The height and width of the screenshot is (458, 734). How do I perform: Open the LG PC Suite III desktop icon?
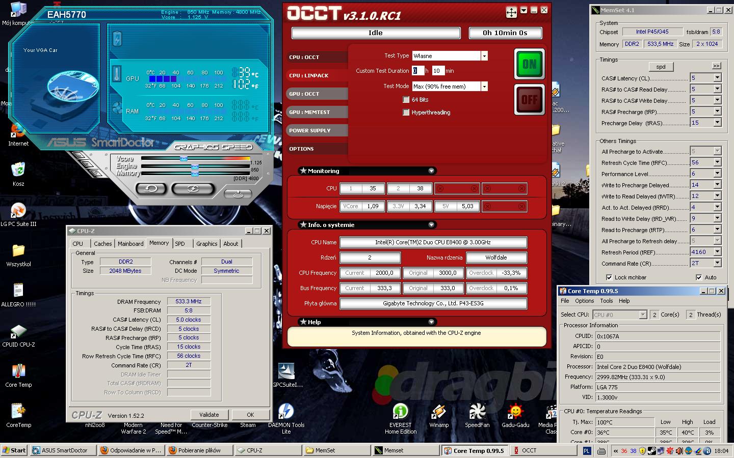coord(18,210)
